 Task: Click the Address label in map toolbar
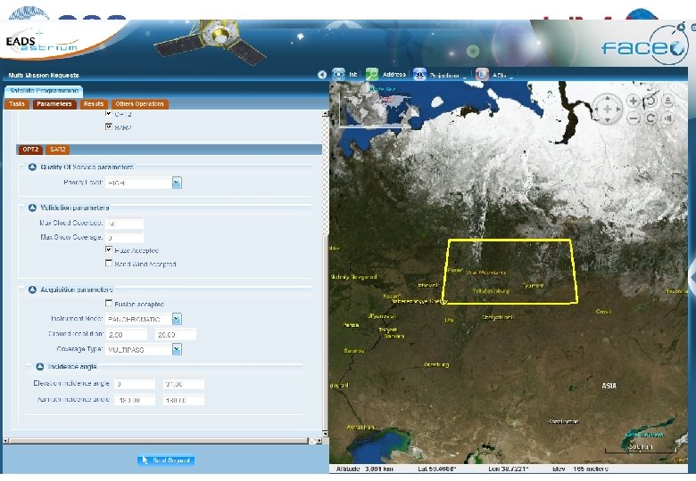pyautogui.click(x=394, y=75)
